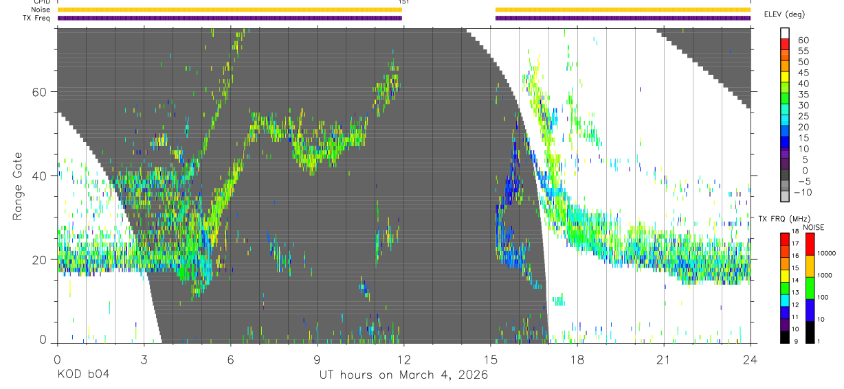Click the ELEV scale label 45
Image resolution: width=844 pixels, height=389 pixels.
click(803, 73)
